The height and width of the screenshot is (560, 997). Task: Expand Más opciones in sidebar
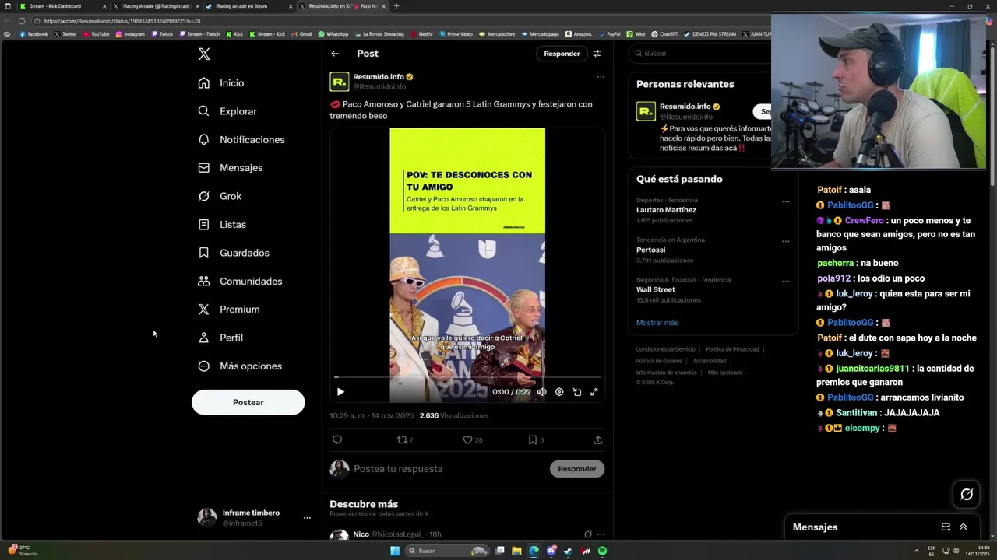pos(240,366)
